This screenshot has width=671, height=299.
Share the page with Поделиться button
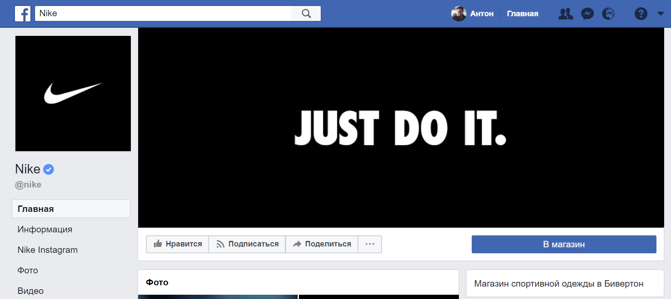pos(322,244)
